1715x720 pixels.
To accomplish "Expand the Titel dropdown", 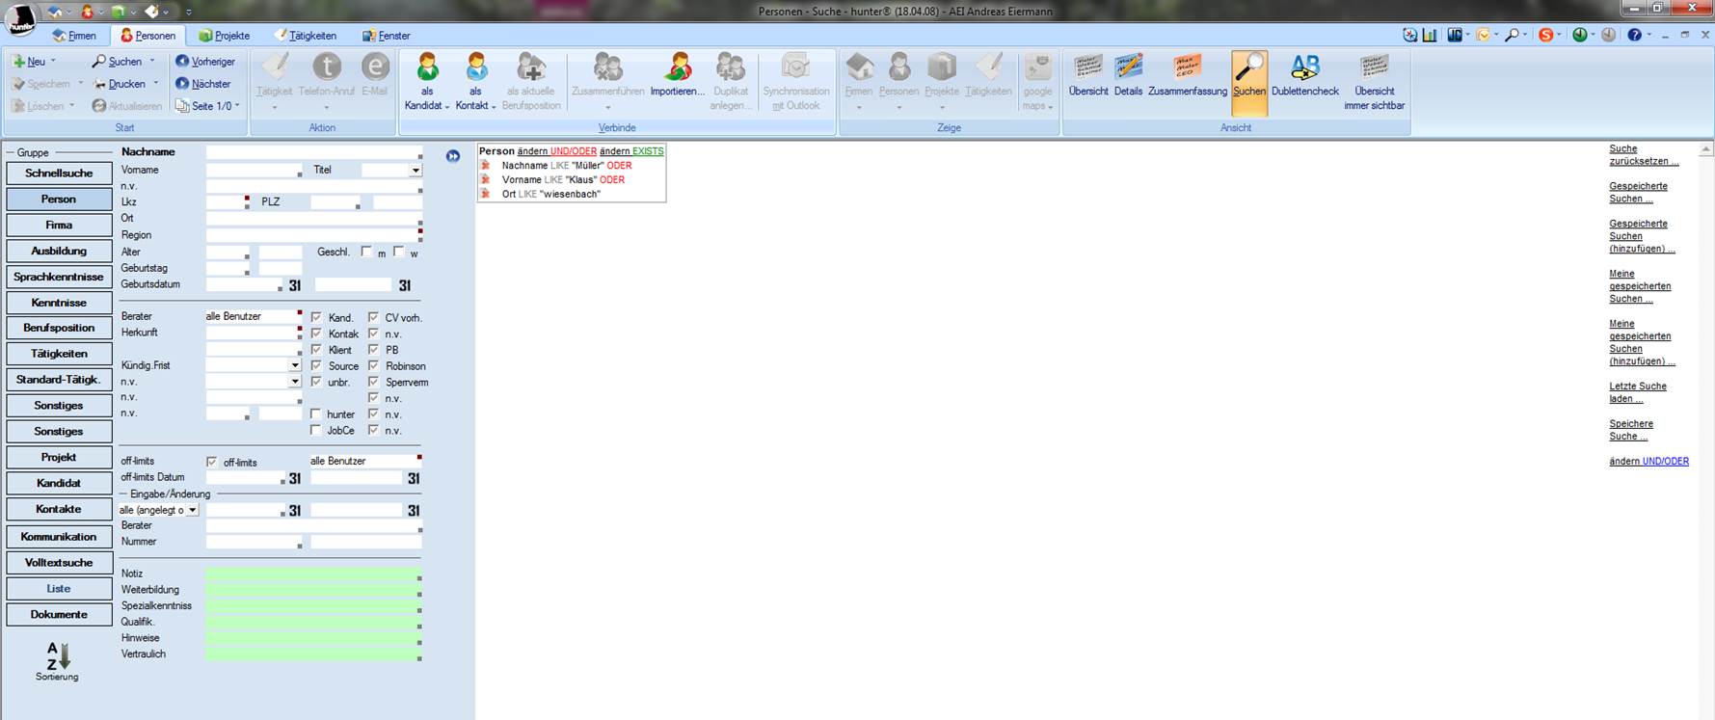I will click(x=415, y=171).
